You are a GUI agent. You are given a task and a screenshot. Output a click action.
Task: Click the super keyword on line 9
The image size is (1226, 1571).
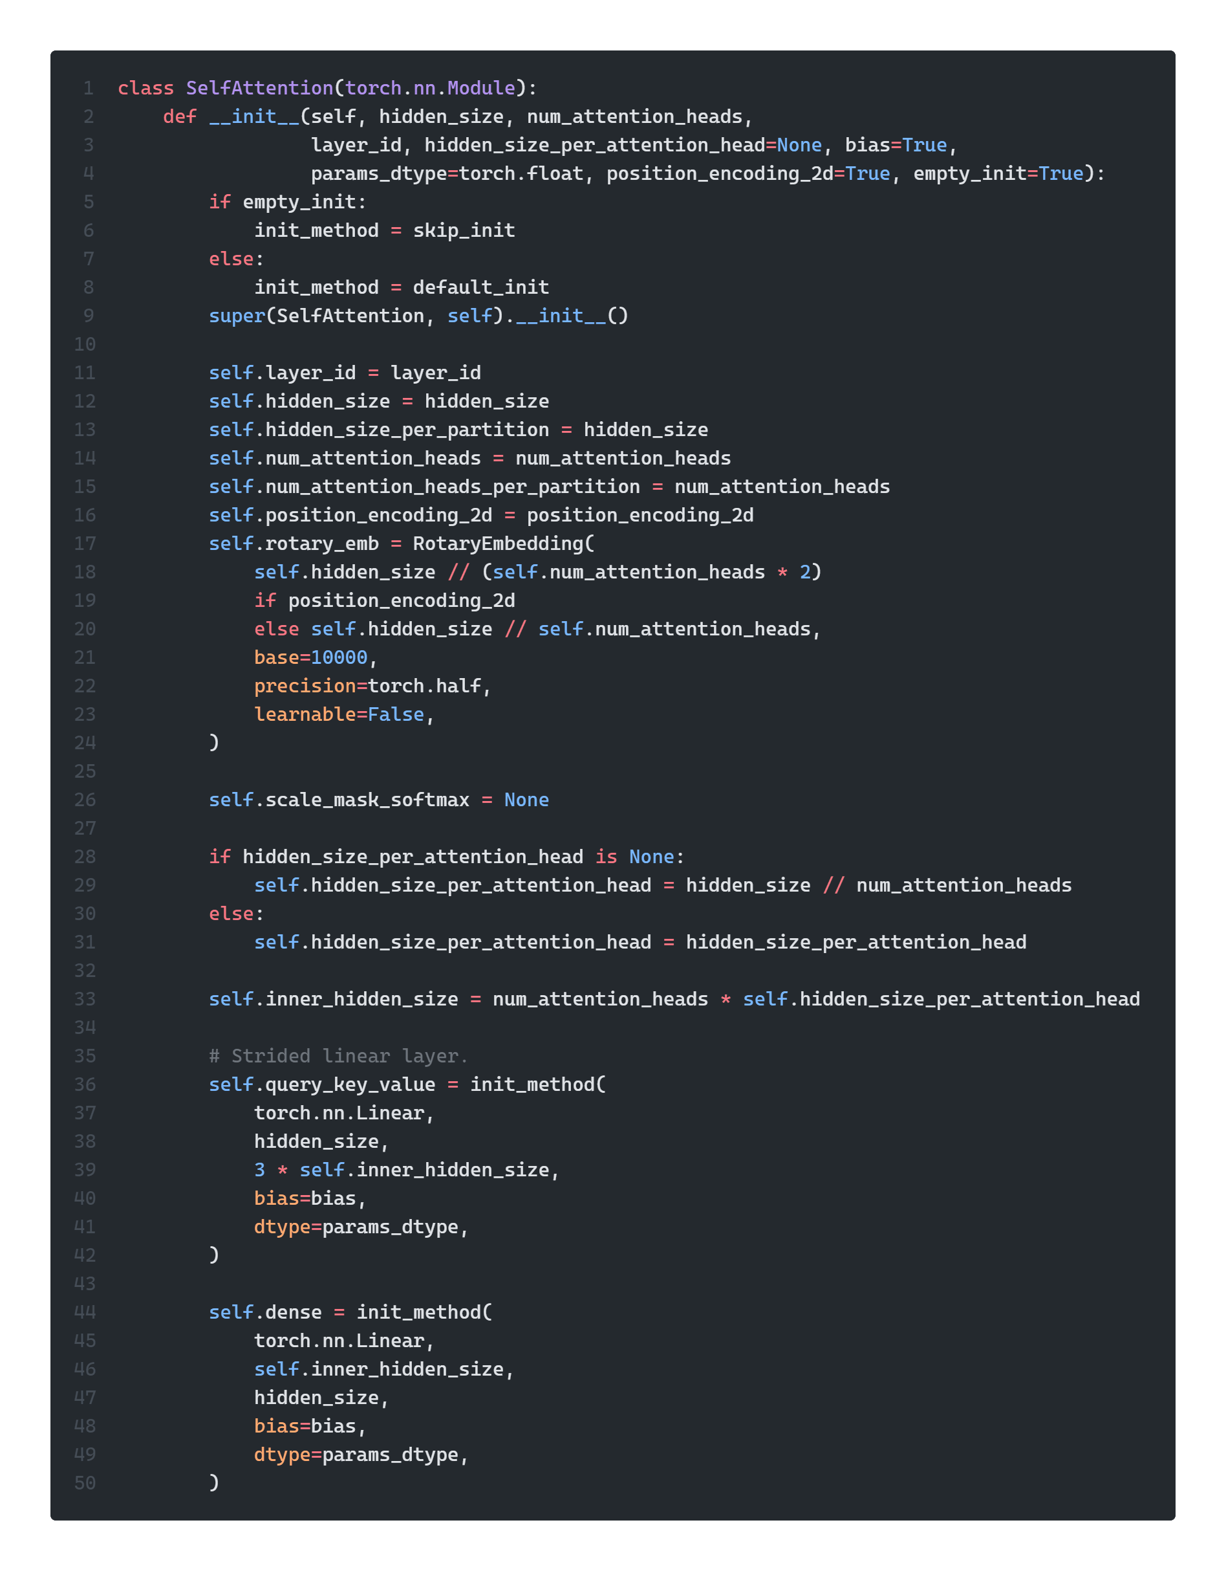237,316
